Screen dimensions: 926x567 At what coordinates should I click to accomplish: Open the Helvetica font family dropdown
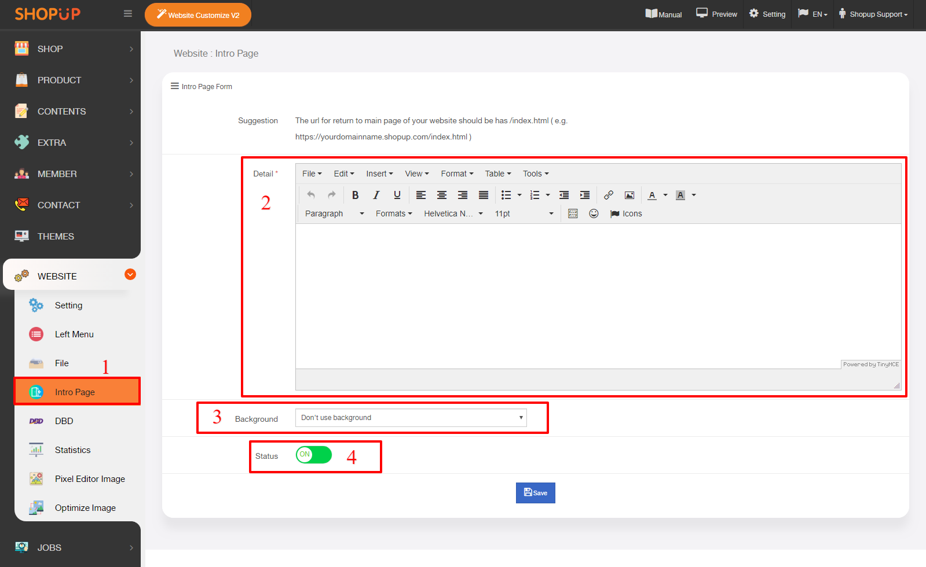[453, 213]
